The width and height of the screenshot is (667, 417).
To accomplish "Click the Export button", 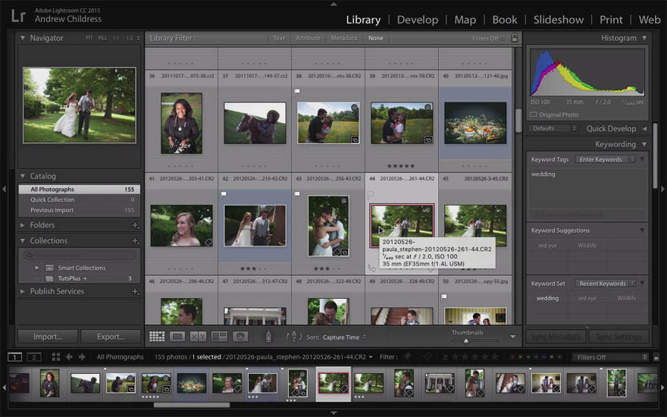I will pos(111,337).
